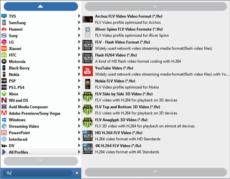The height and width of the screenshot is (179, 230).
Task: Click the Sony S logo icon
Action: point(4,35)
